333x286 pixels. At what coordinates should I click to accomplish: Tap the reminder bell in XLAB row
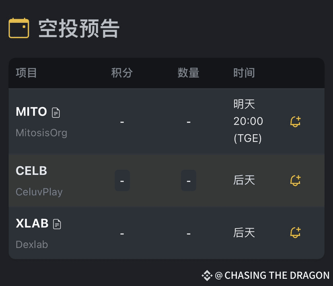(x=296, y=233)
